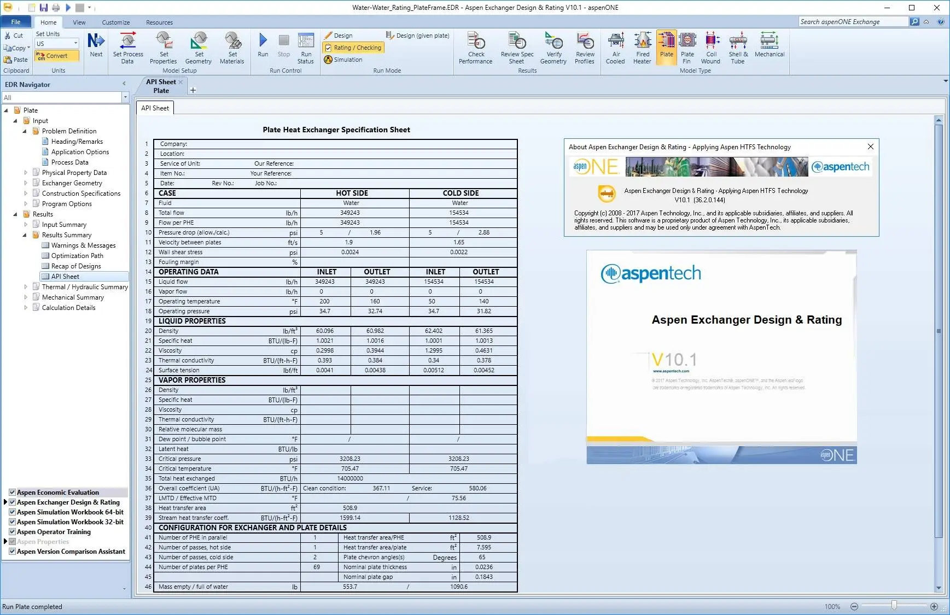
Task: Expand Mechanical Summary node
Action: [x=26, y=297]
